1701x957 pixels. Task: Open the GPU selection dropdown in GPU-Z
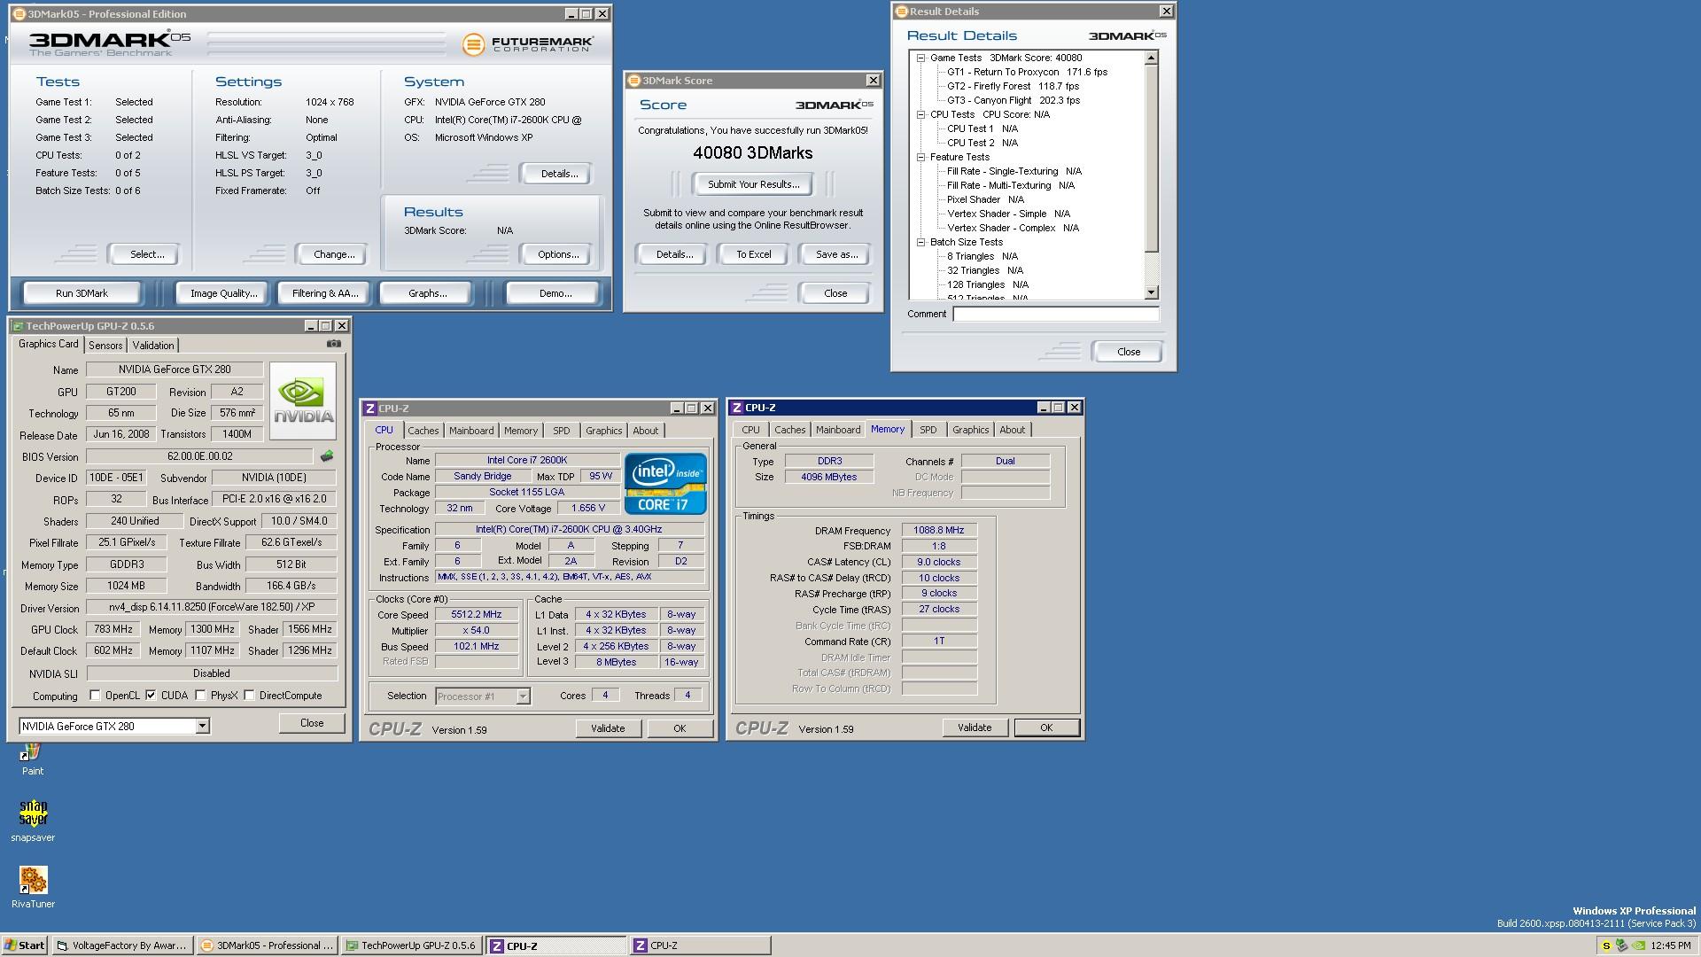pos(202,727)
